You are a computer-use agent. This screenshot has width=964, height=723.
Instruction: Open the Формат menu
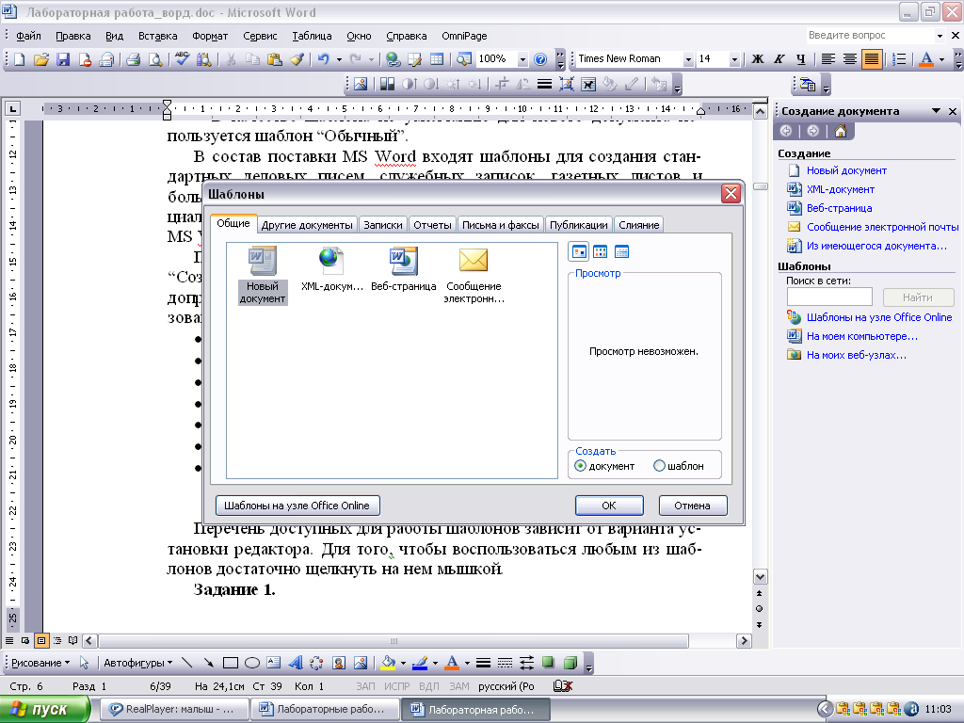click(x=210, y=36)
